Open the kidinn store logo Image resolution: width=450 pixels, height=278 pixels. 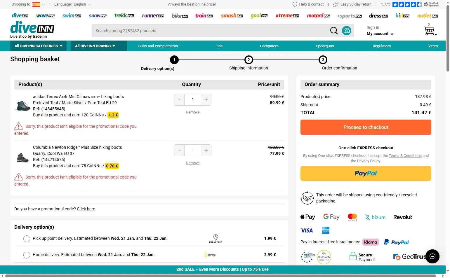click(x=402, y=15)
